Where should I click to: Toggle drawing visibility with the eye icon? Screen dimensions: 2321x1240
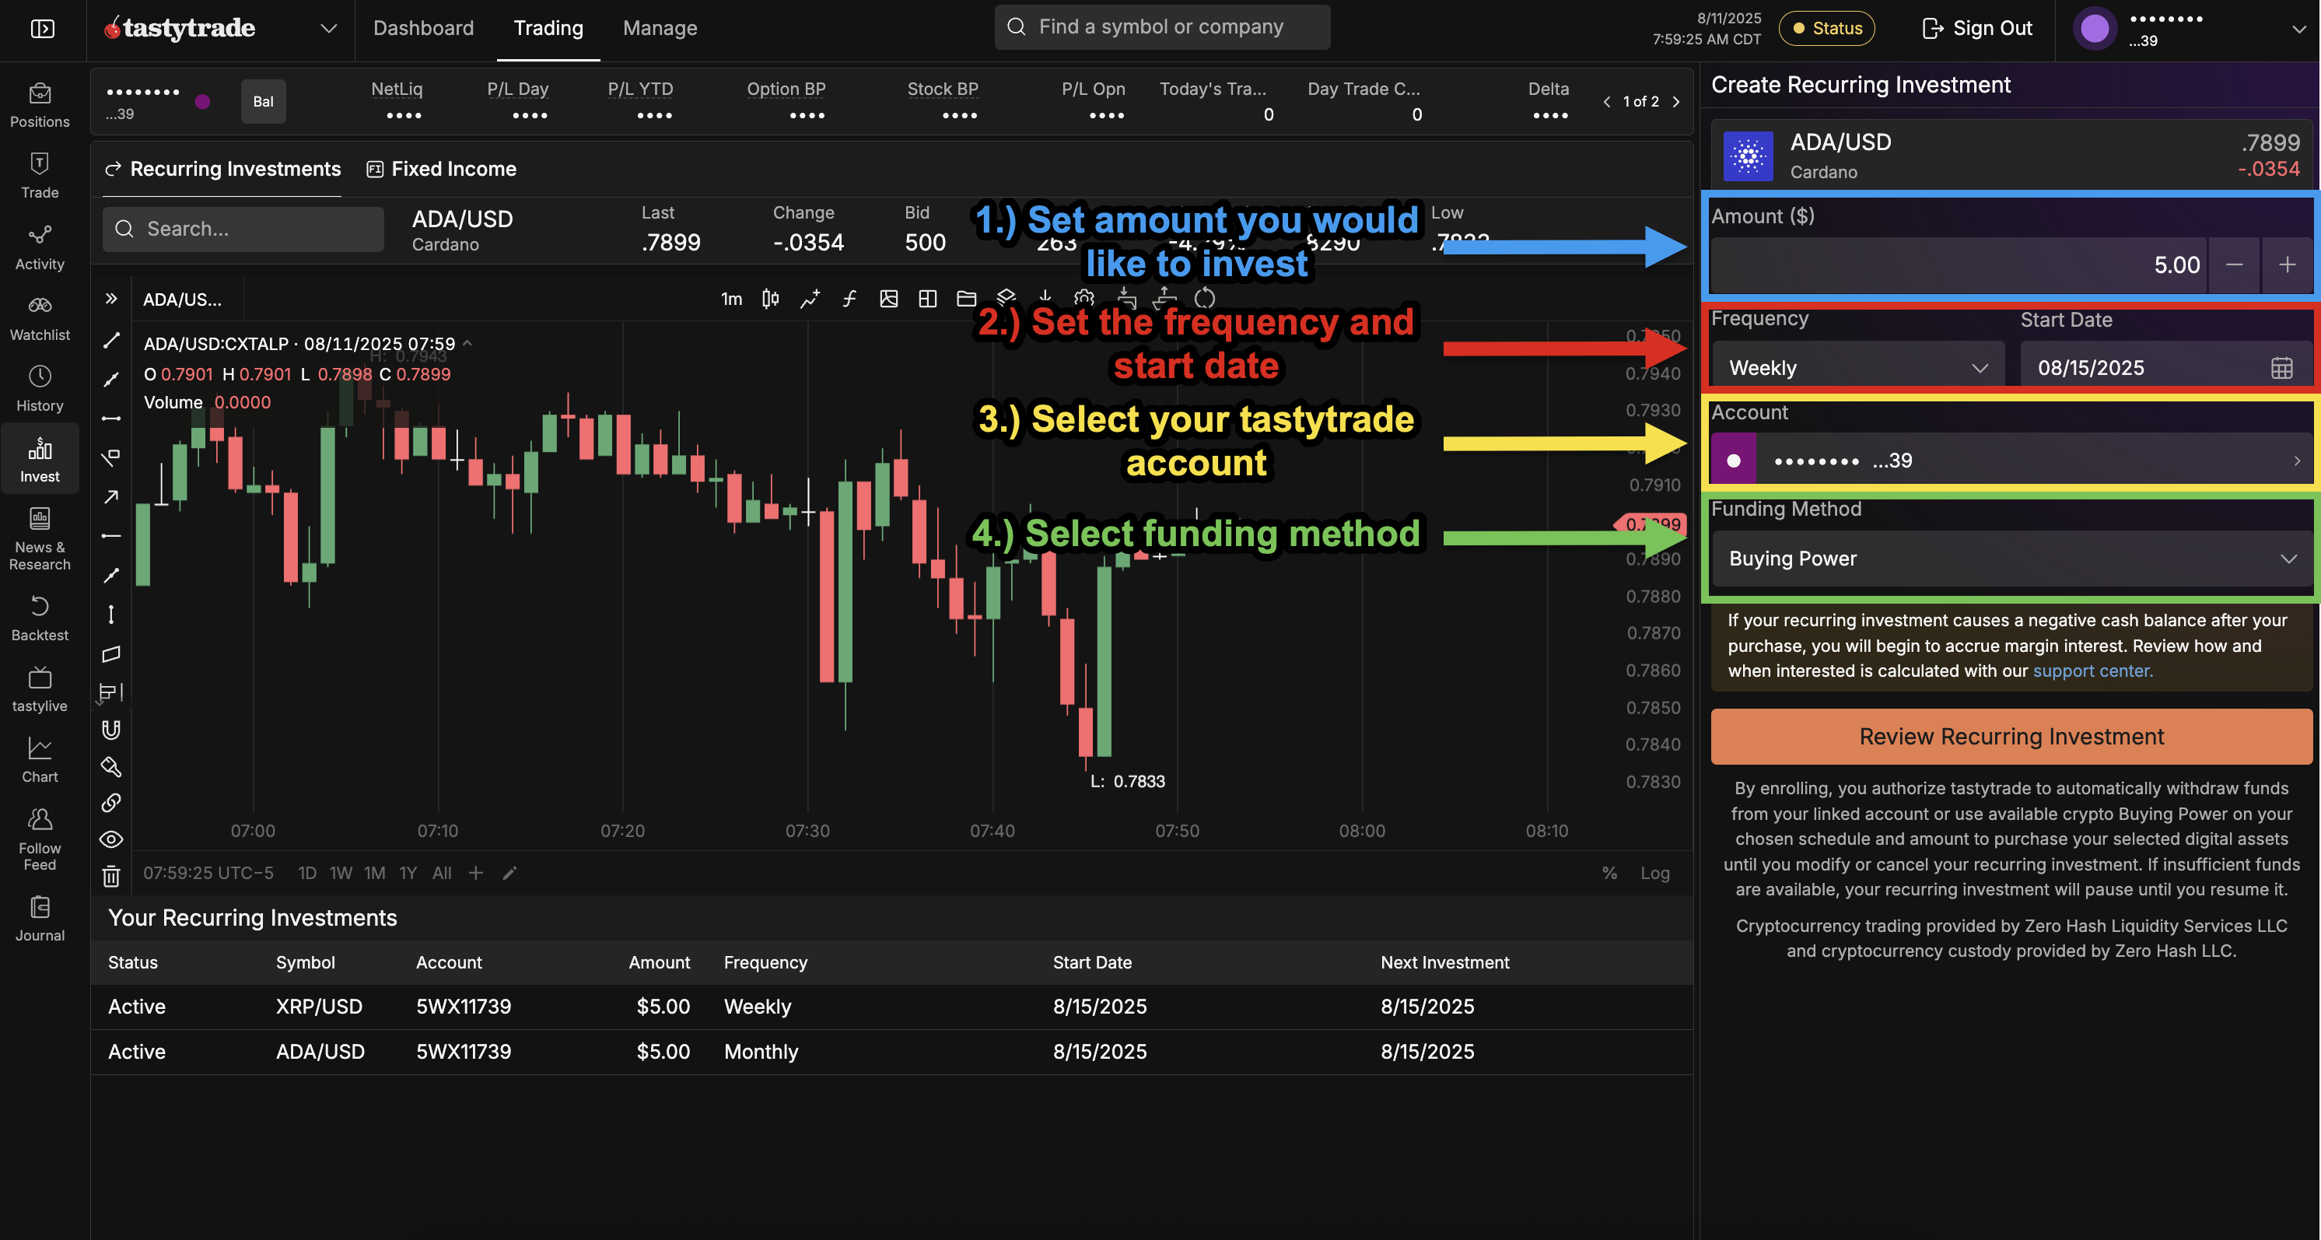(110, 839)
